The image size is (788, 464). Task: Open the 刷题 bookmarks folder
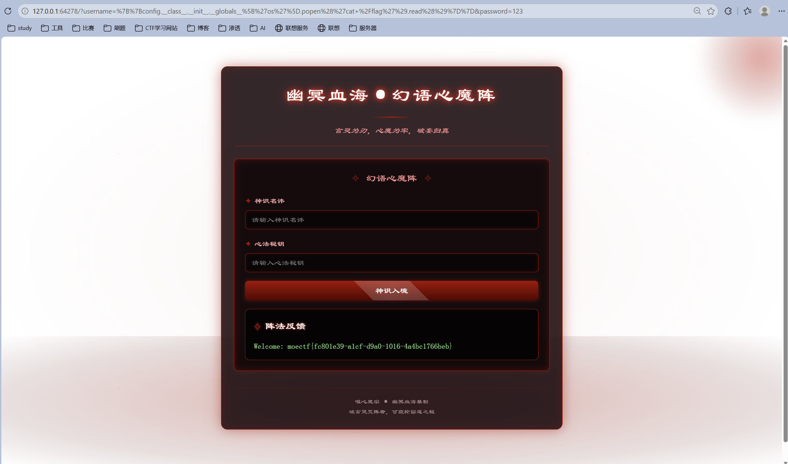click(x=115, y=28)
